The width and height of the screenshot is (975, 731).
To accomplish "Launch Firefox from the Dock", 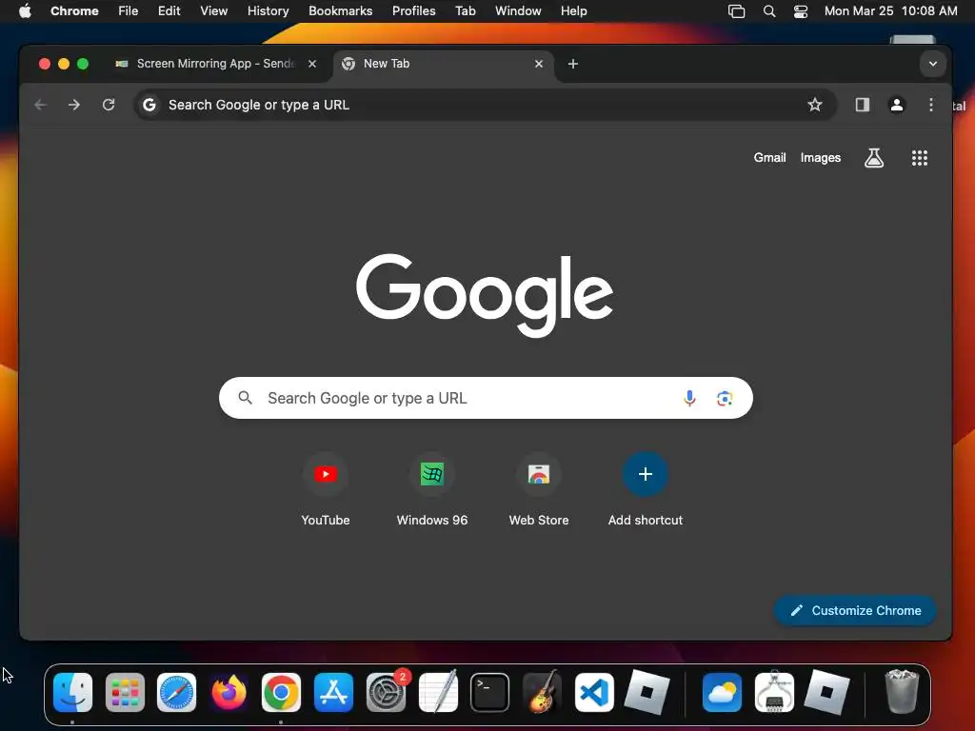I will pos(229,693).
